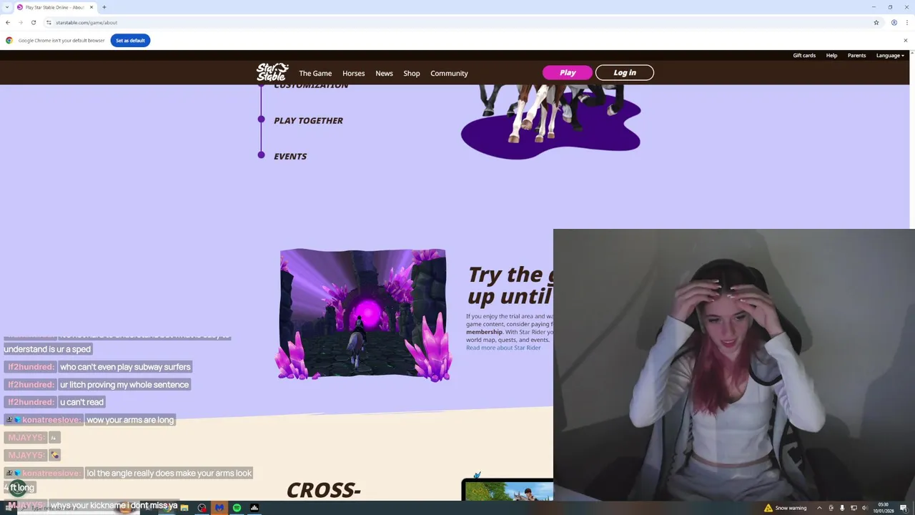Close the Play Star Stable Online tab
Screen dimensions: 915x515
tap(91, 7)
